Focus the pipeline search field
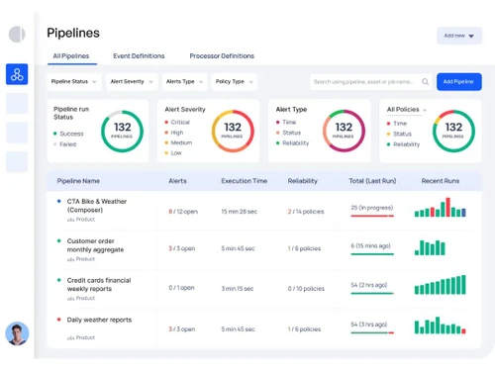This screenshot has height=371, width=495. tap(371, 81)
